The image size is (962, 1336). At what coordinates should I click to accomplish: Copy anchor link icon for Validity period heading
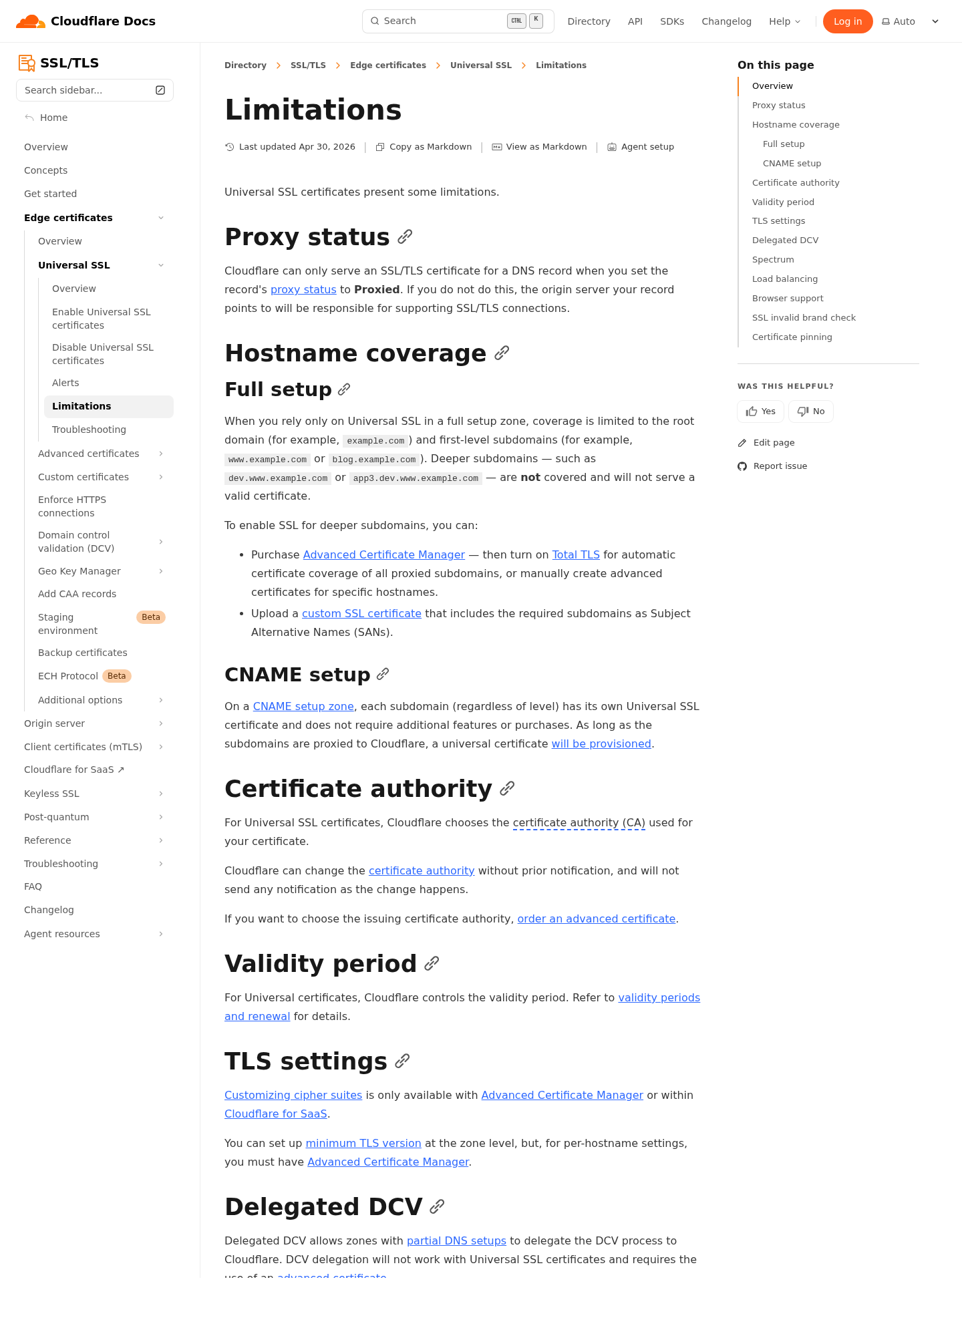click(432, 963)
